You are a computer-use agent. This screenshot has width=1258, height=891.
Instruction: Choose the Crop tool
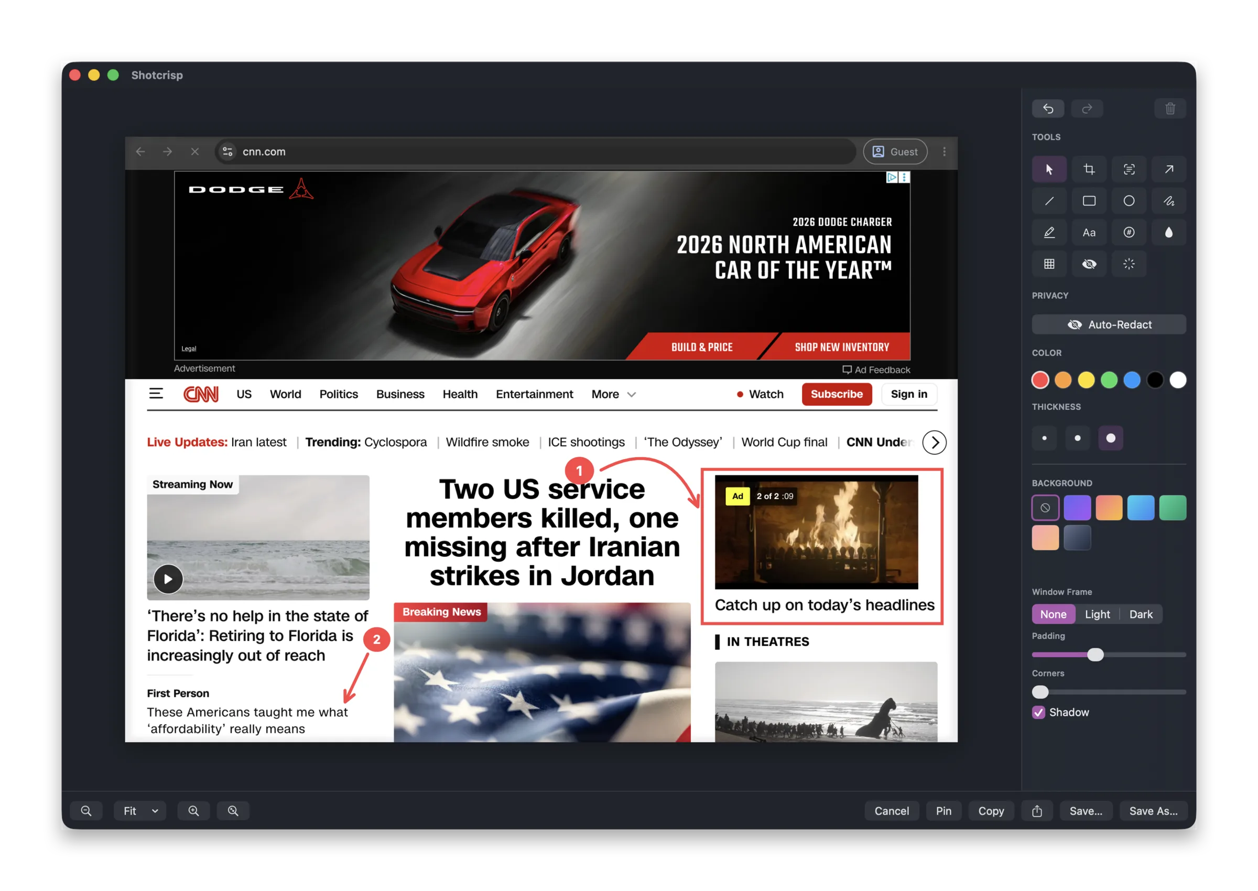coord(1089,169)
